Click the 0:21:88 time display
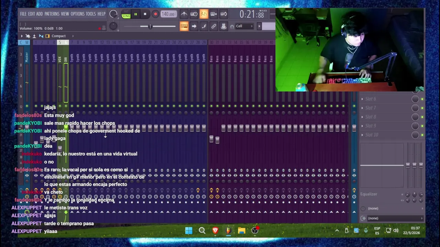The height and width of the screenshot is (247, 440). tap(252, 14)
